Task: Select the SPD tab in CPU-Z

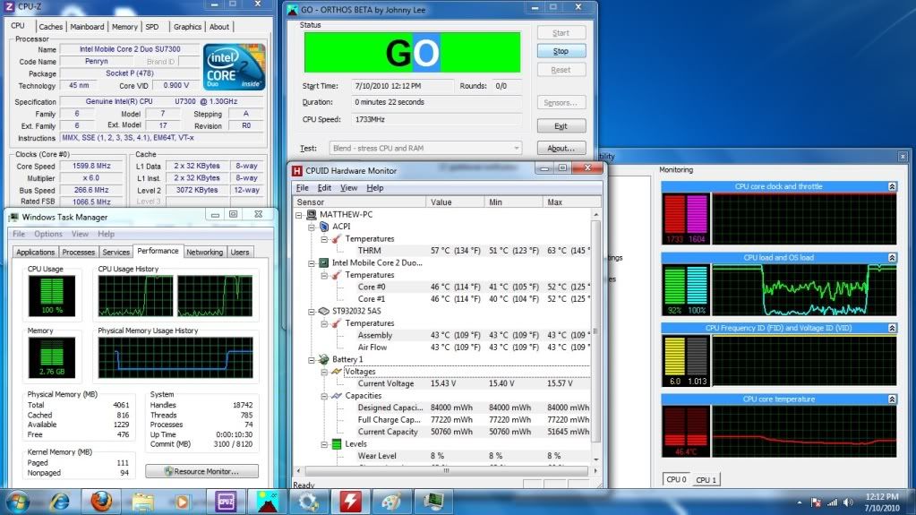Action: tap(152, 27)
